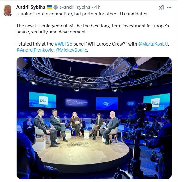Open Andrii Sybiha's profile avatar
Viewport: 184px width, 182px height.
coord(7,10)
